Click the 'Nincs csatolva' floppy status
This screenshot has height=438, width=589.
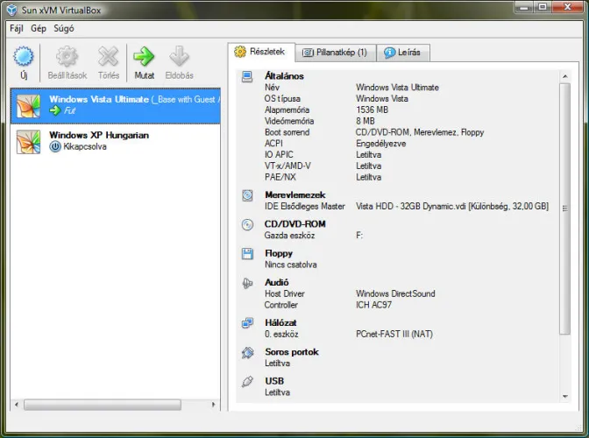[291, 265]
